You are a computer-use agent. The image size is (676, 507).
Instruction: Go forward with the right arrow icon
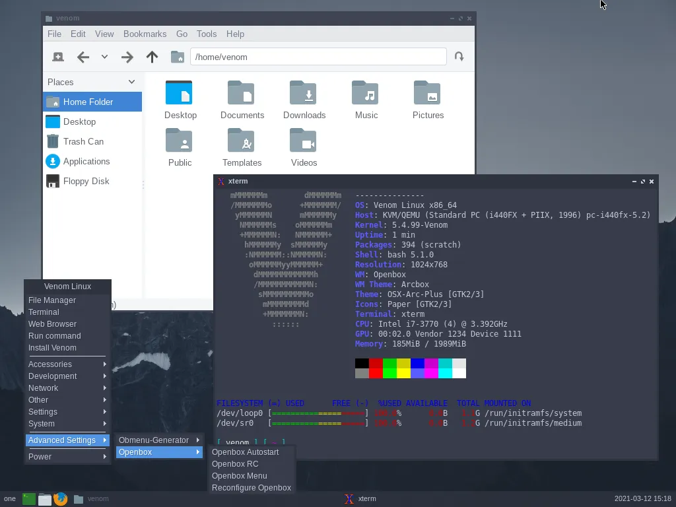(127, 57)
